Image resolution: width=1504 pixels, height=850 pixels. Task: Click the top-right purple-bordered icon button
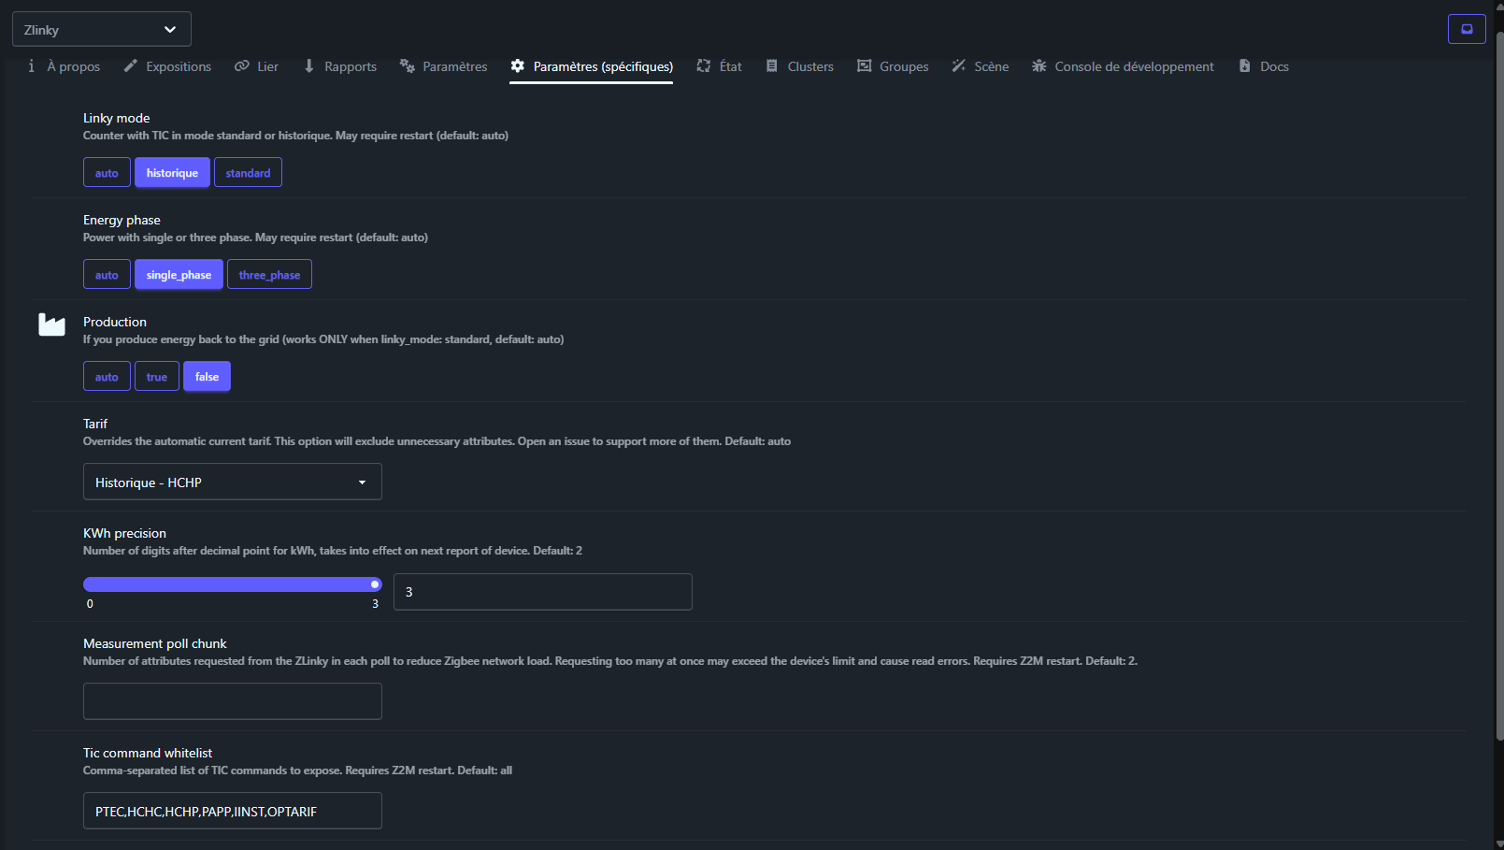point(1467,29)
